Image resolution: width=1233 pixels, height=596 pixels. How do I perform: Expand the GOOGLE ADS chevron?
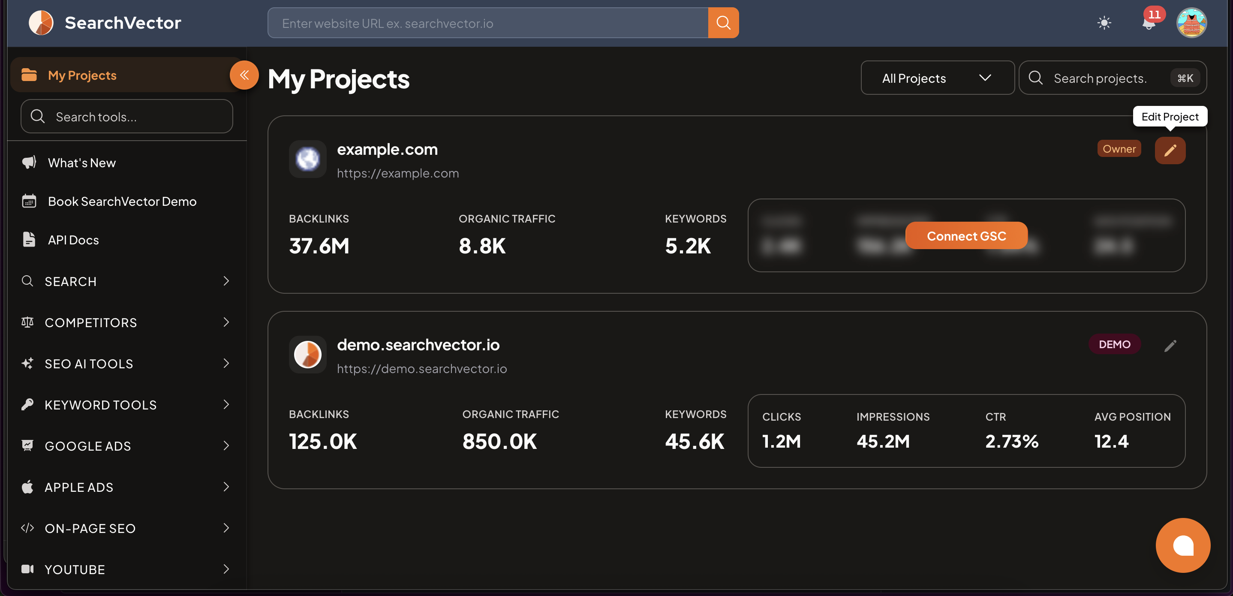pyautogui.click(x=226, y=445)
